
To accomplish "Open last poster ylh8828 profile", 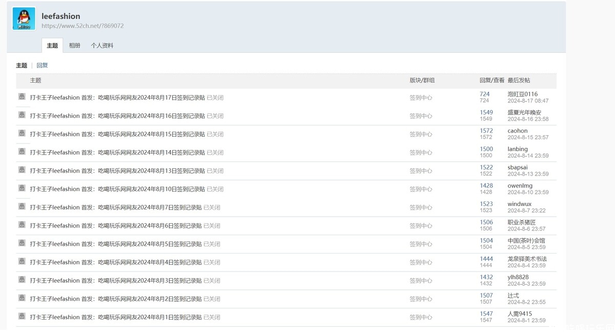I will [518, 277].
